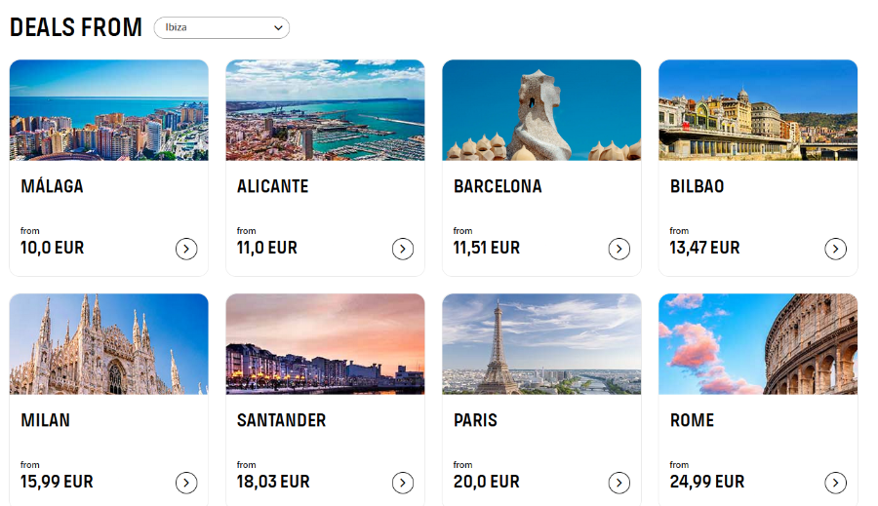Select the Milan cathedral photo
The image size is (878, 506).
pyautogui.click(x=109, y=344)
